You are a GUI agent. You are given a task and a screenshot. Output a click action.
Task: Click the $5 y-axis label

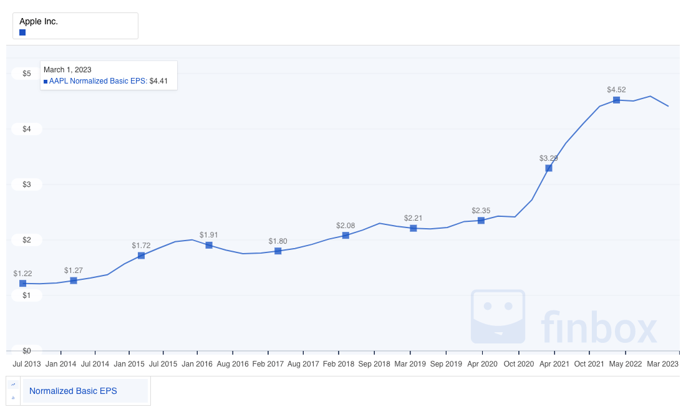(26, 74)
